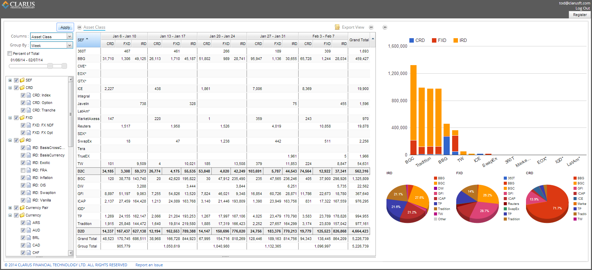The image size is (592, 270).
Task: Click the document icon beside FXD: FX NDF
Action: (29, 125)
